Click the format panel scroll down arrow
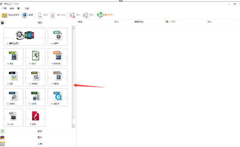 (x=74, y=126)
